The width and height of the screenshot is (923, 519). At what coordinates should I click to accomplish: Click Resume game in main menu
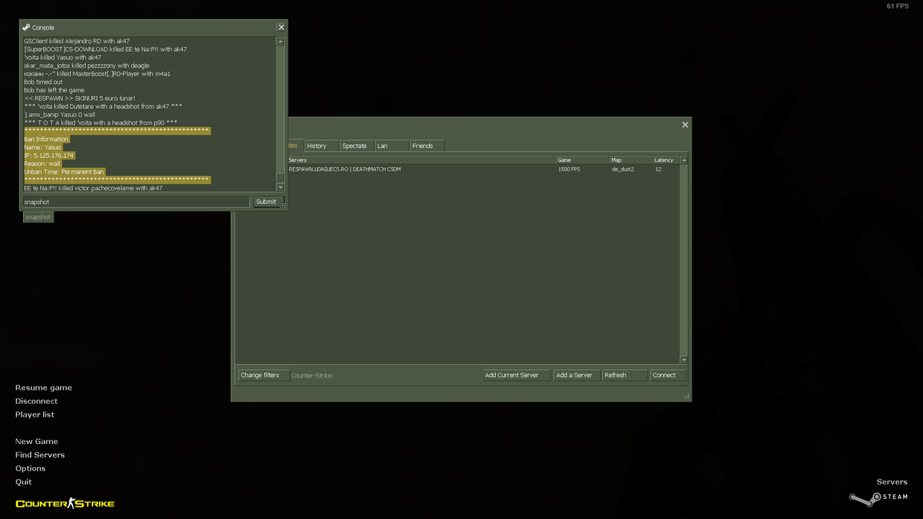click(x=43, y=388)
